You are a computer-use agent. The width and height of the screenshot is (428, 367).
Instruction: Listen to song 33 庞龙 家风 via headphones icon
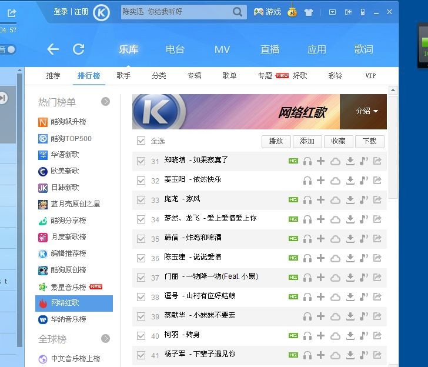[x=307, y=199]
